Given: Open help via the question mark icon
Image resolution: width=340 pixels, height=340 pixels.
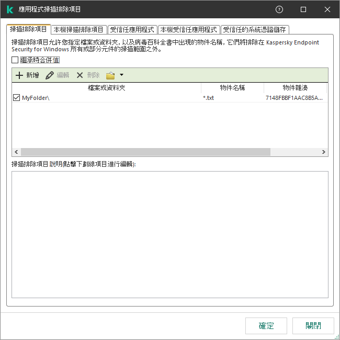Looking at the screenshot, I should (279, 9).
